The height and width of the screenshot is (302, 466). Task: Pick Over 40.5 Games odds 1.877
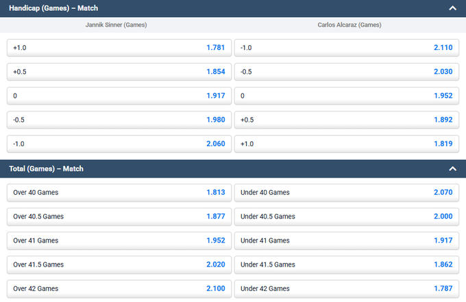click(119, 217)
